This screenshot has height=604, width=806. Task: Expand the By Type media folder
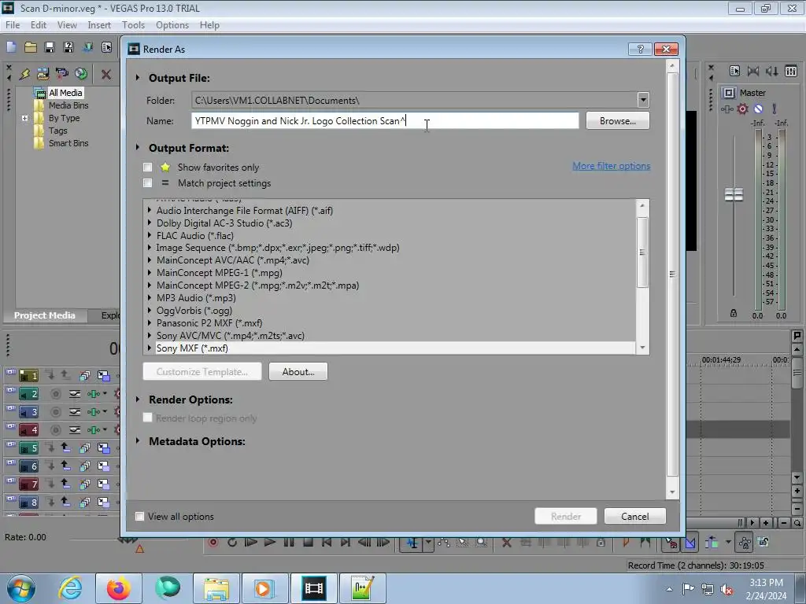point(24,118)
